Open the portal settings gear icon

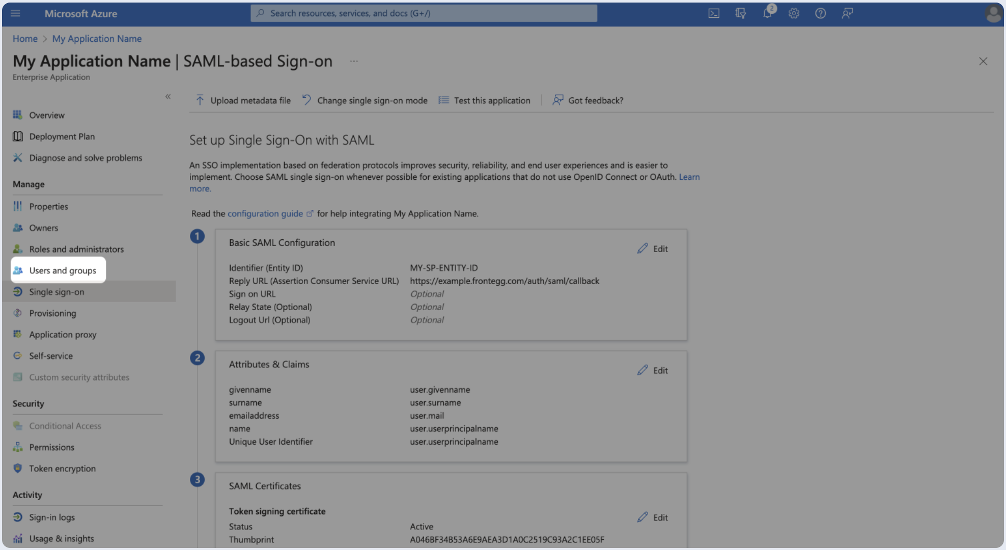point(794,13)
